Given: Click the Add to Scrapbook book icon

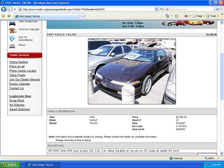Looking at the screenshot, I should coord(12,39).
